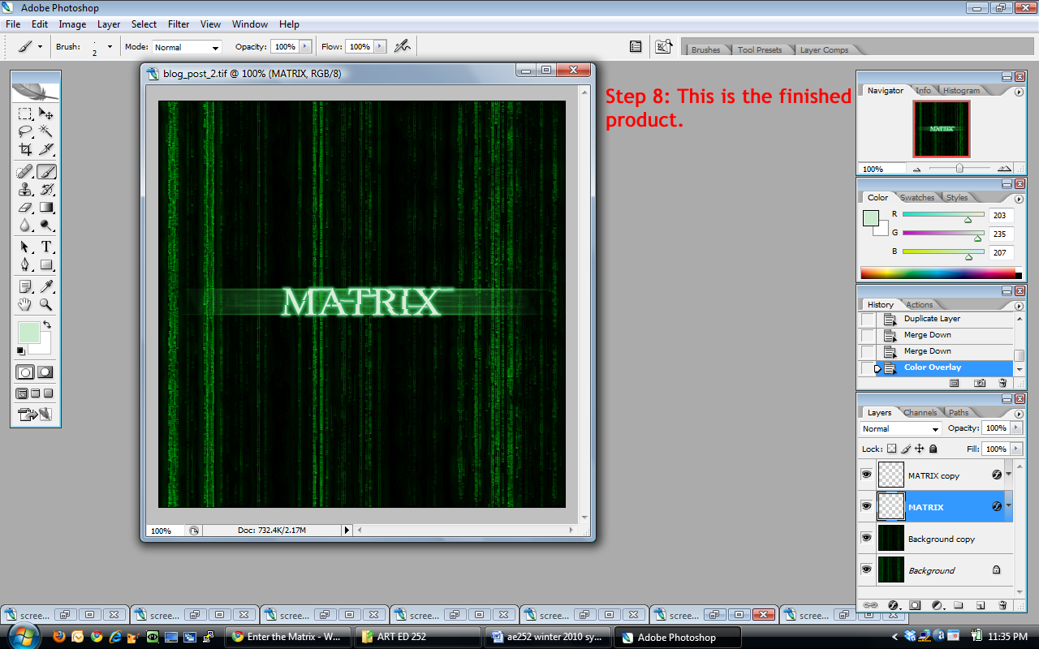Viewport: 1039px width, 649px height.
Task: Select the Pen tool
Action: [x=25, y=264]
